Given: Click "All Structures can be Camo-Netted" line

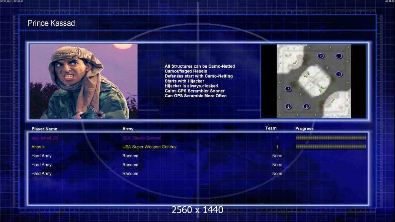Looking at the screenshot, I should click(x=200, y=66).
